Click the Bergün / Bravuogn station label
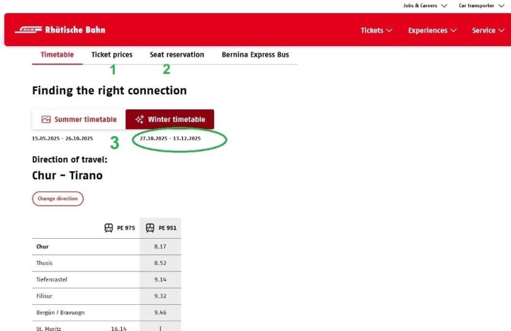The height and width of the screenshot is (331, 511). tap(60, 313)
